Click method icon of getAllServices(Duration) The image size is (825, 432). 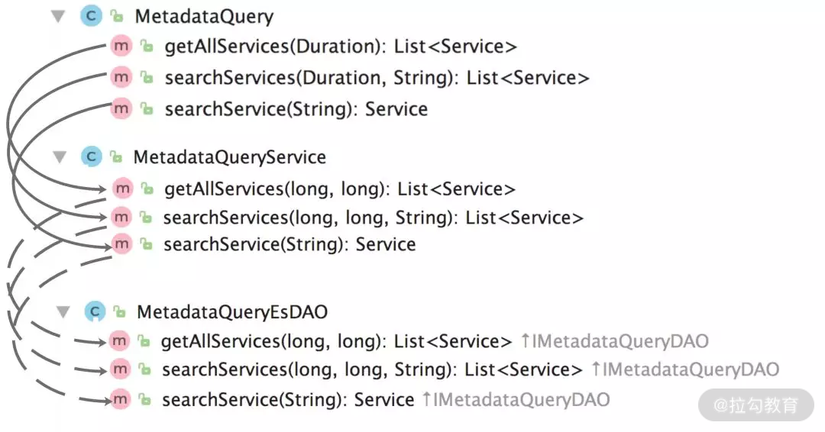tap(121, 47)
